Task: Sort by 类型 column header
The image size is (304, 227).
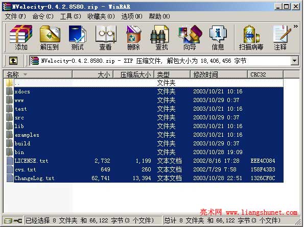Action: coord(172,74)
